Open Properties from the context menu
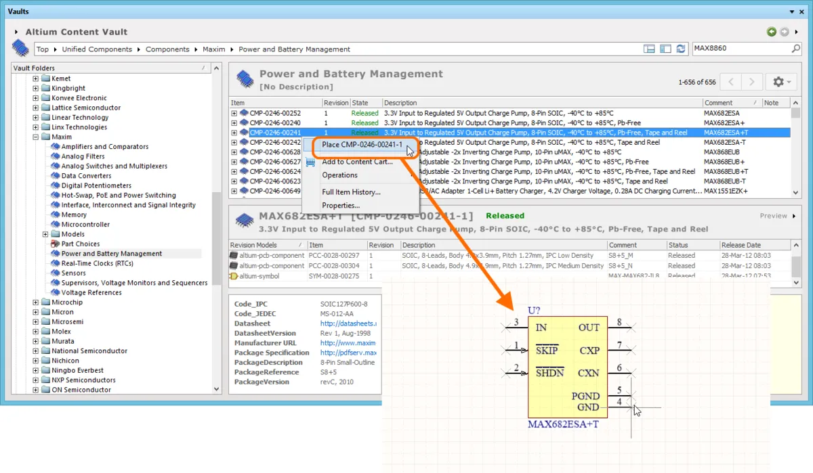 coord(341,205)
